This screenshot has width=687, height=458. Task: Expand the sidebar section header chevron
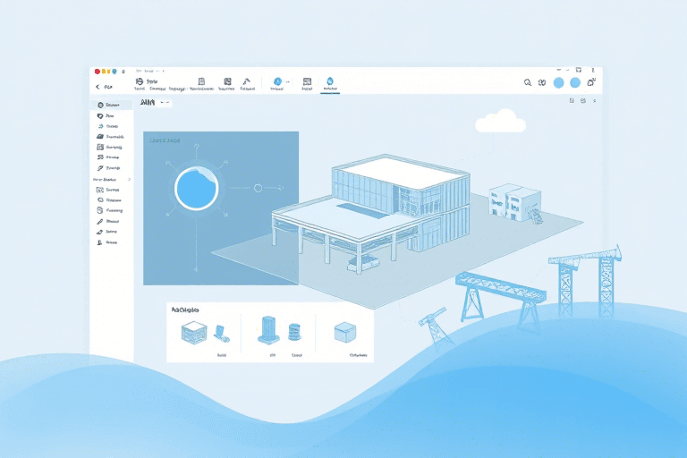coord(129,180)
